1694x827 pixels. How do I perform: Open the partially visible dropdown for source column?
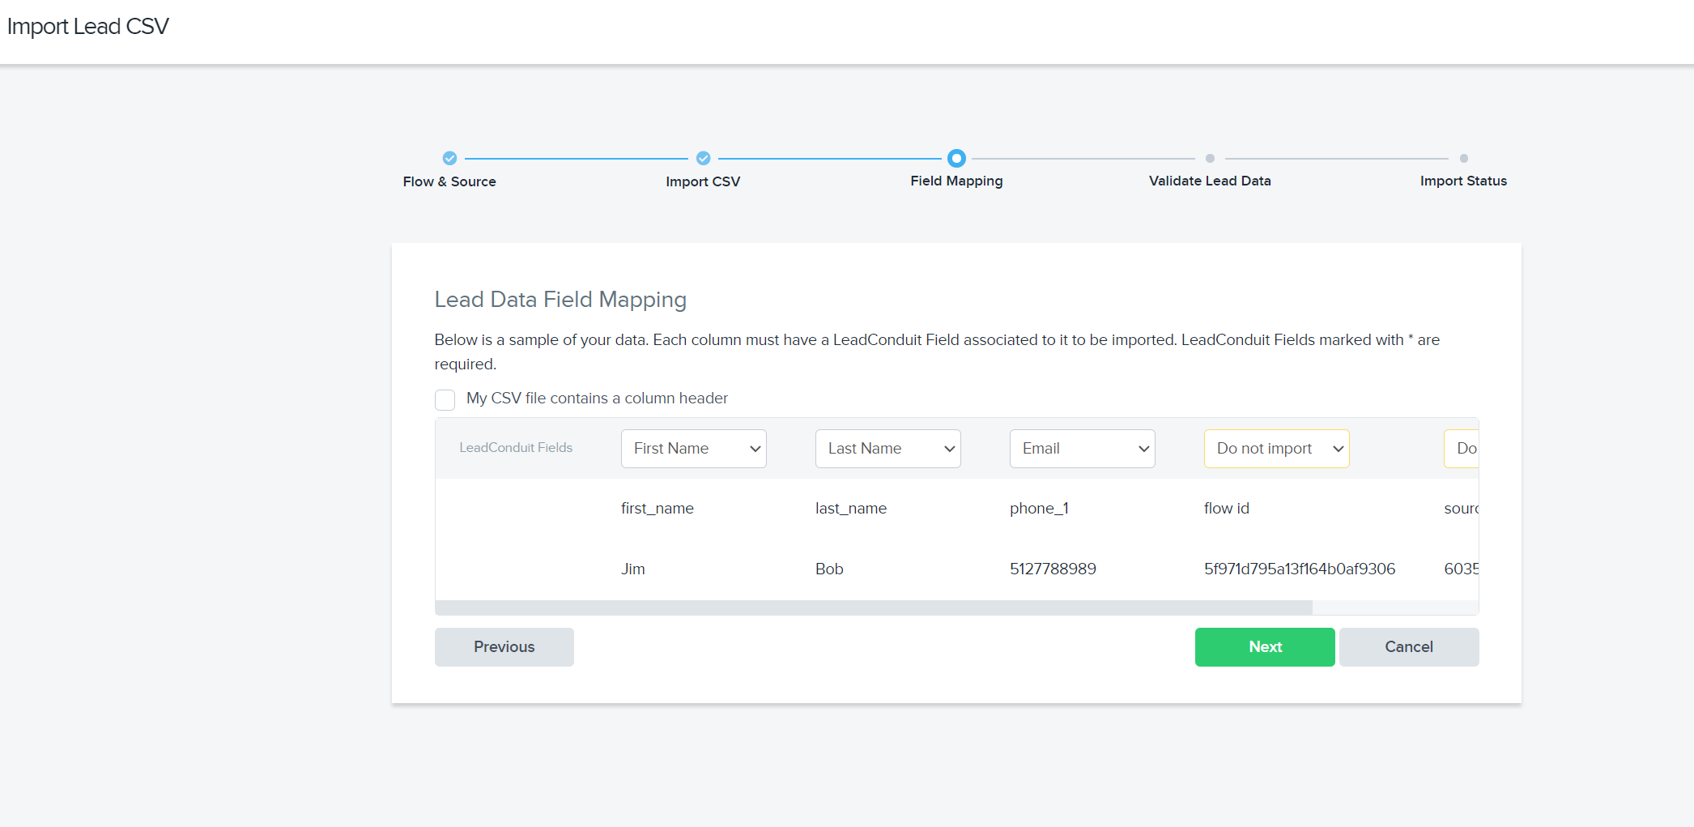coord(1462,449)
